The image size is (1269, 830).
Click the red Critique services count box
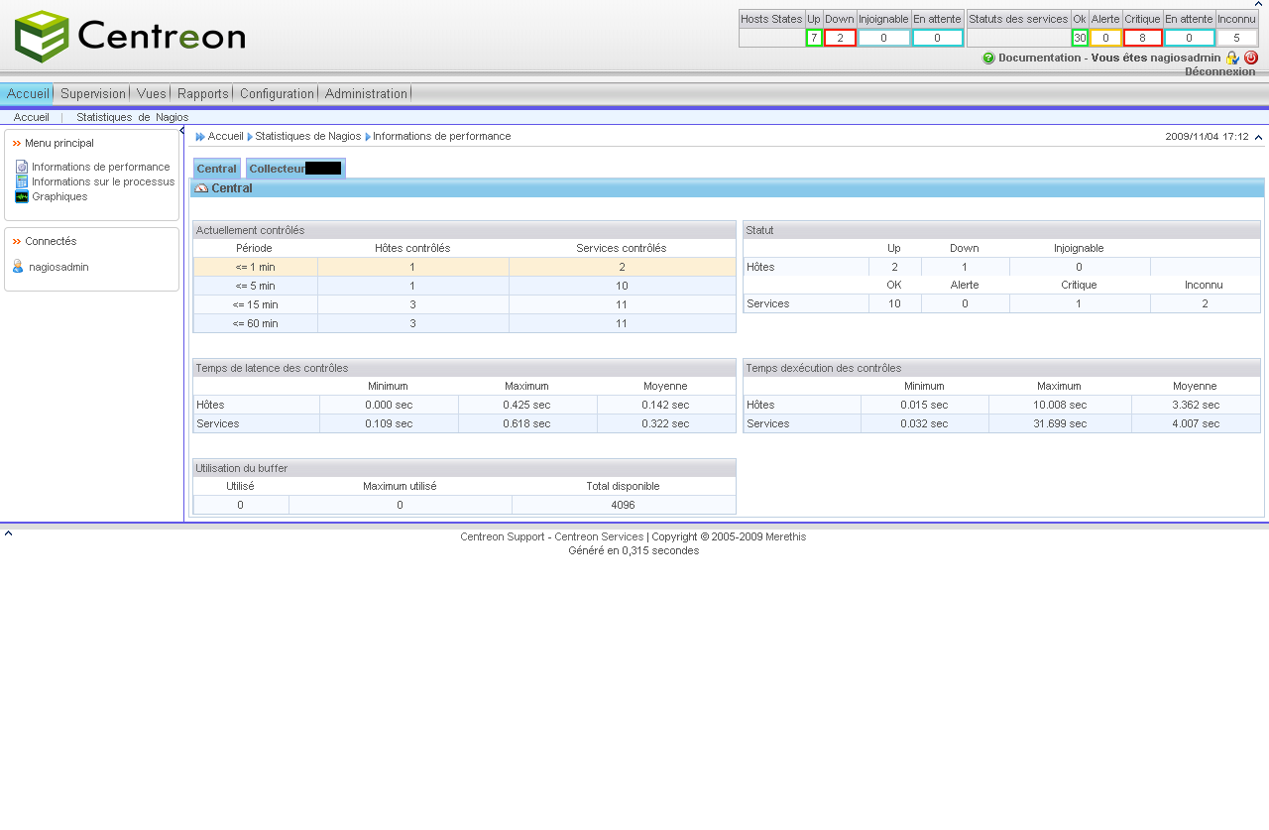click(1142, 38)
